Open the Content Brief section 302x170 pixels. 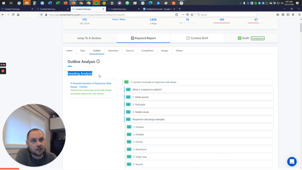click(x=197, y=38)
